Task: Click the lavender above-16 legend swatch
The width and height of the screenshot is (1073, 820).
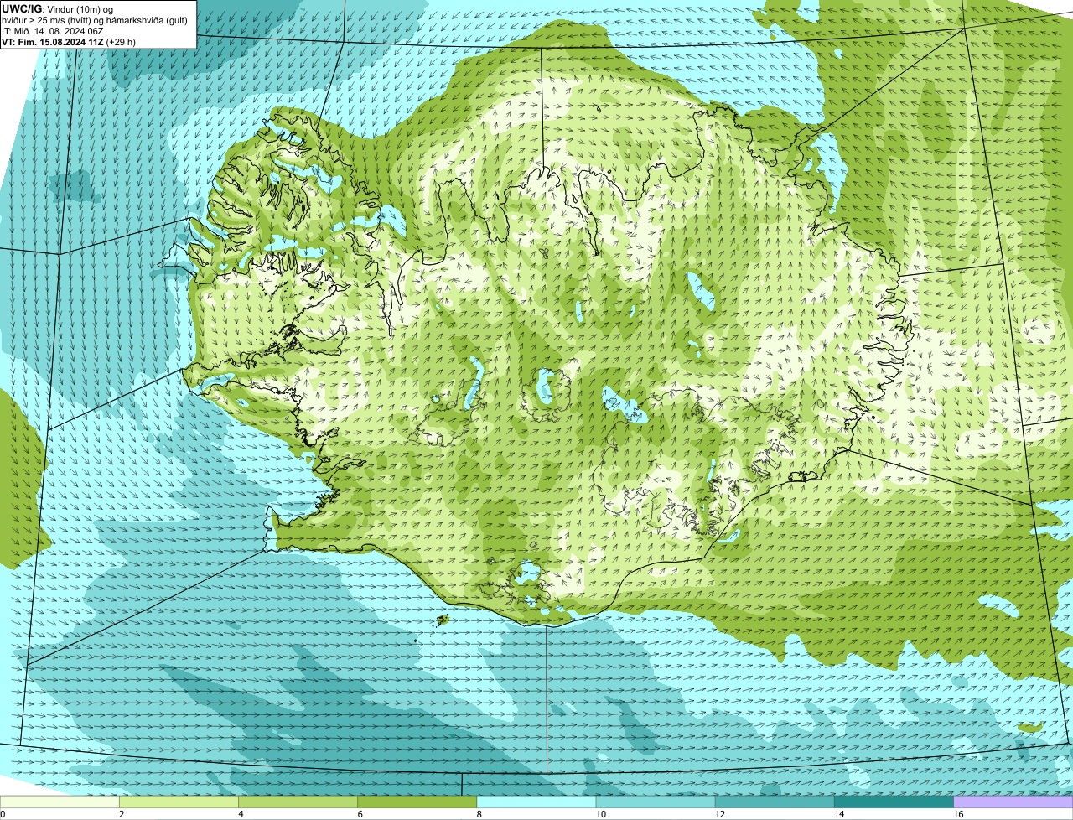Action: click(1013, 802)
